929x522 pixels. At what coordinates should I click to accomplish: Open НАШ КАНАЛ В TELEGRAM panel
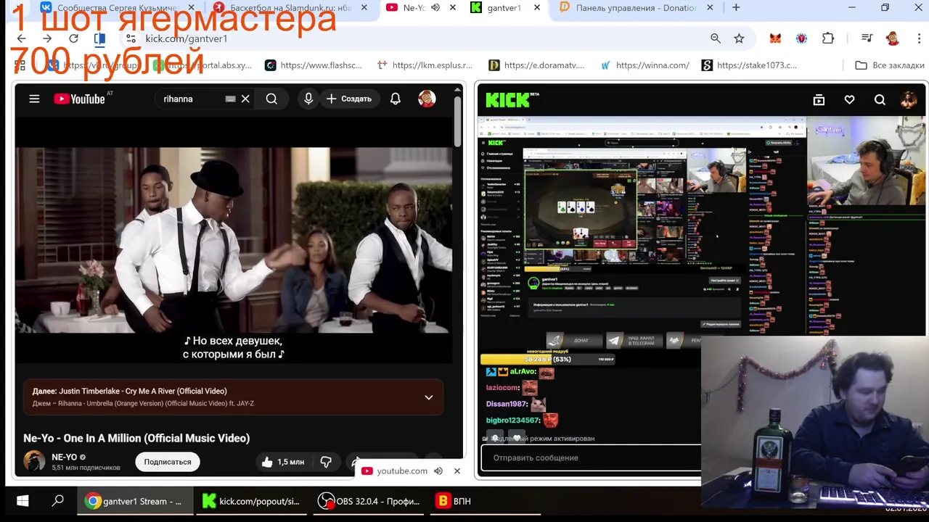click(x=633, y=340)
